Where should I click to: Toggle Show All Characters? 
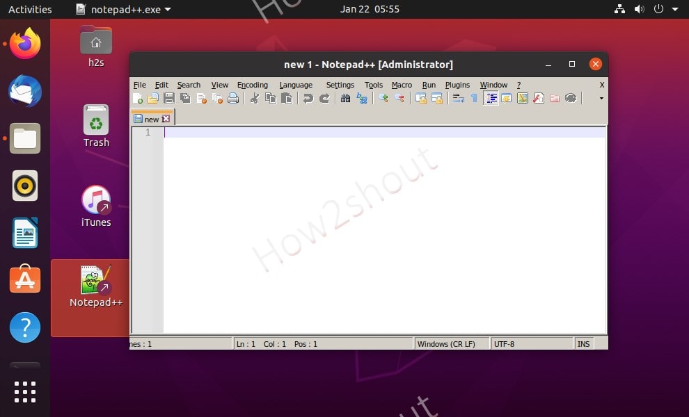(474, 98)
